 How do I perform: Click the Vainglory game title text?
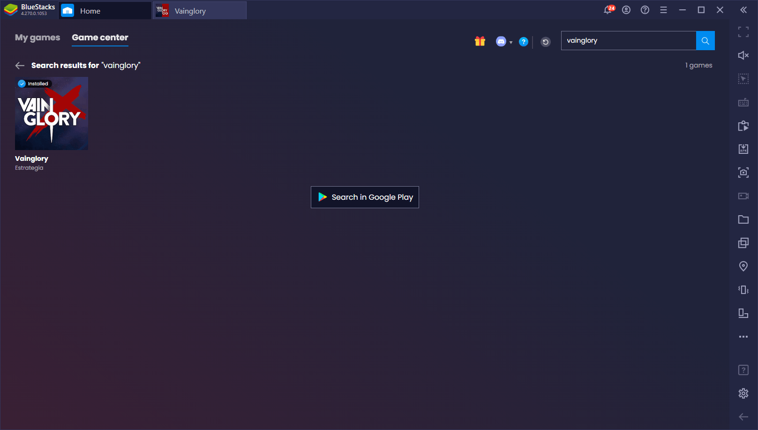pos(31,158)
